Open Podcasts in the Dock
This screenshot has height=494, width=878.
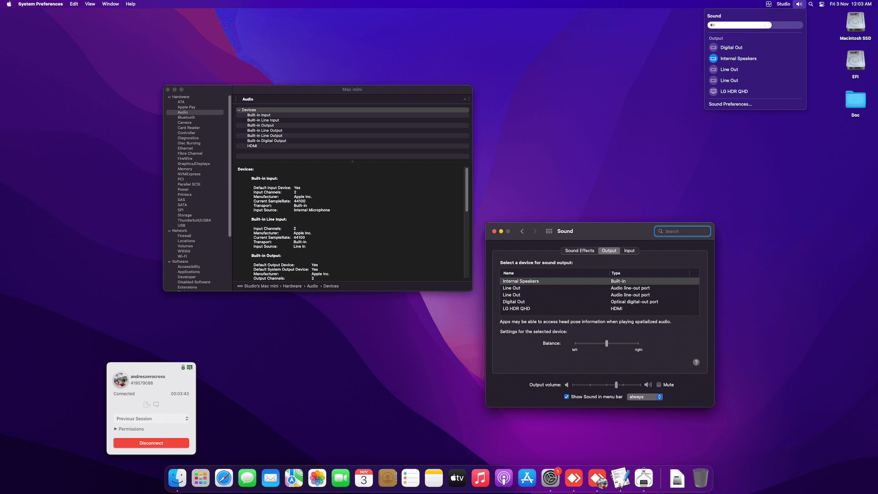coord(504,478)
